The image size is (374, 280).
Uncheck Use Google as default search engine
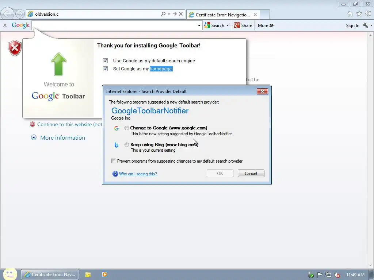105,61
